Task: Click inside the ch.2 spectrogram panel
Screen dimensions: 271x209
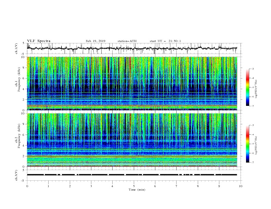Action: click(132, 140)
